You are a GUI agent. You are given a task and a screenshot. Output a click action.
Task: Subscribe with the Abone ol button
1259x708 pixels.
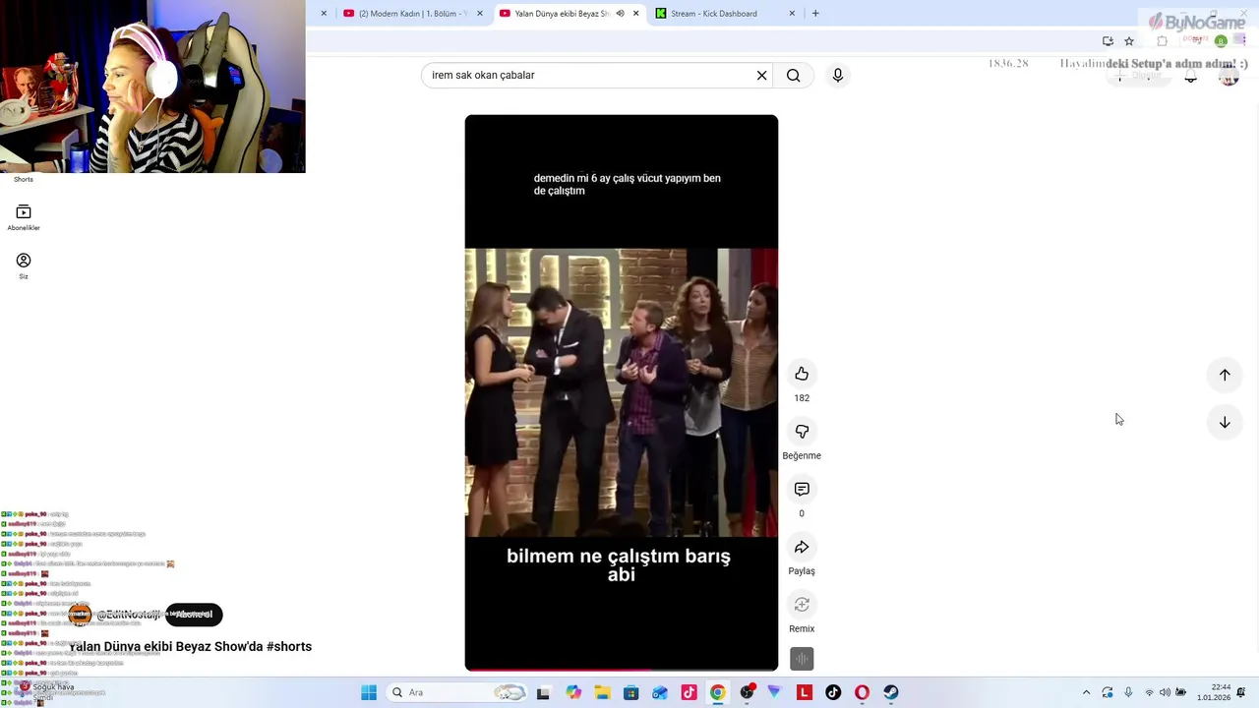click(x=194, y=615)
